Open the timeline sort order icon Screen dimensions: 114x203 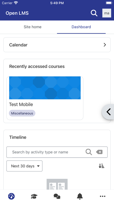coord(101,166)
